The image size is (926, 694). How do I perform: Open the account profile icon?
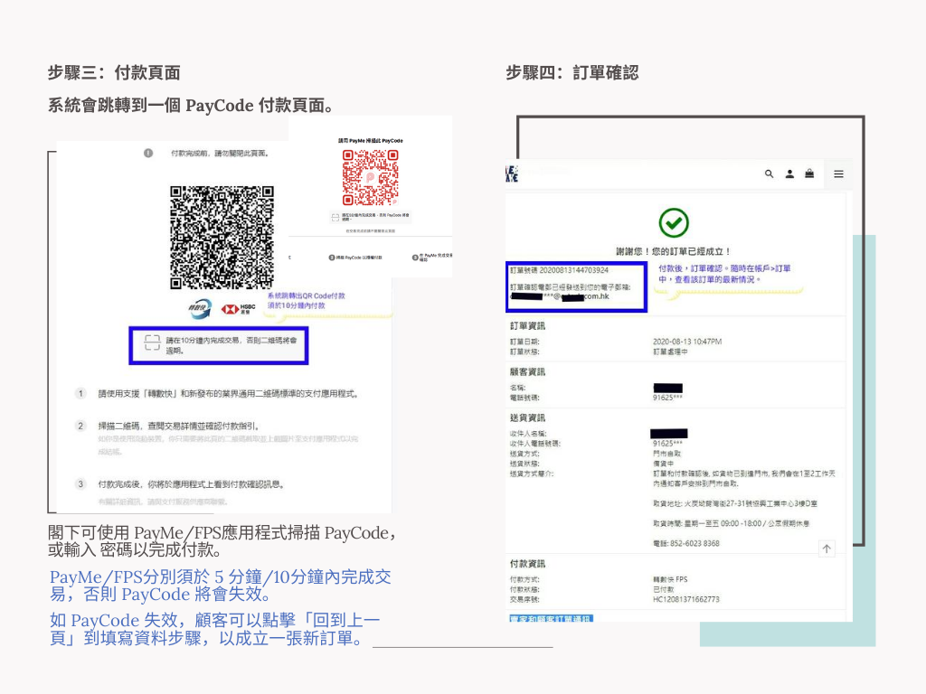789,173
